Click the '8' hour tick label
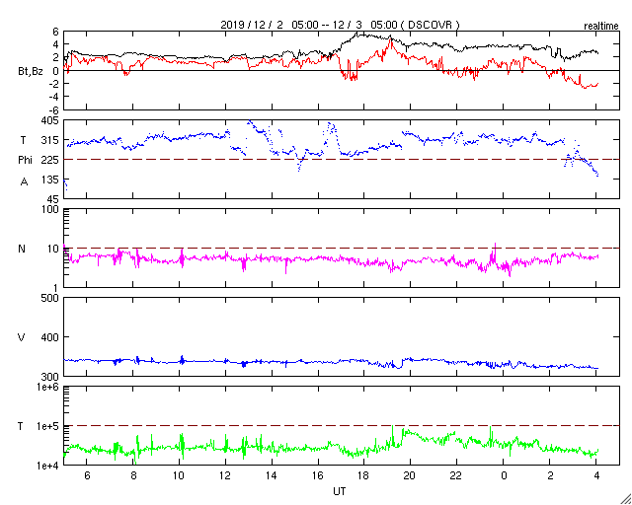632x505 pixels. point(133,476)
